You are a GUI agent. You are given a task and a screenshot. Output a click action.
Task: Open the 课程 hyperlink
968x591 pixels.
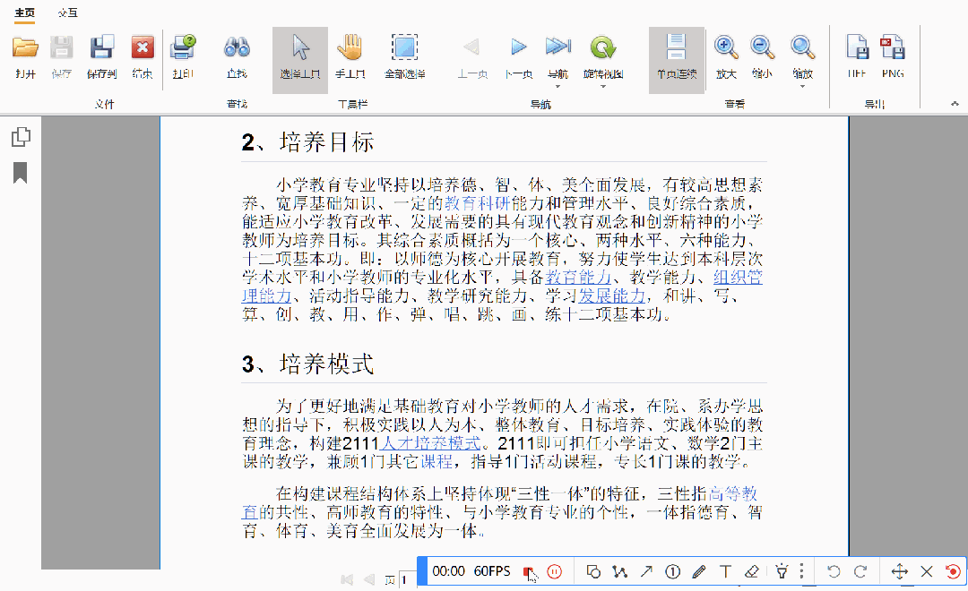[x=437, y=461]
